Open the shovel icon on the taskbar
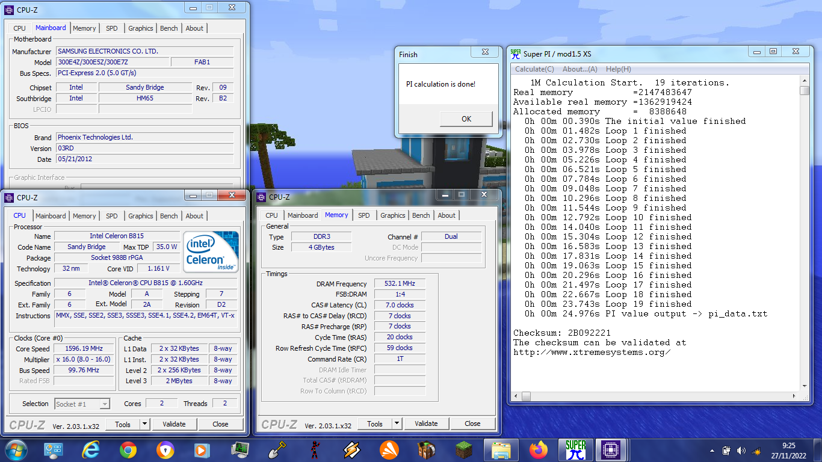 coord(277,449)
